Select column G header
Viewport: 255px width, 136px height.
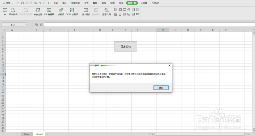tap(87, 30)
